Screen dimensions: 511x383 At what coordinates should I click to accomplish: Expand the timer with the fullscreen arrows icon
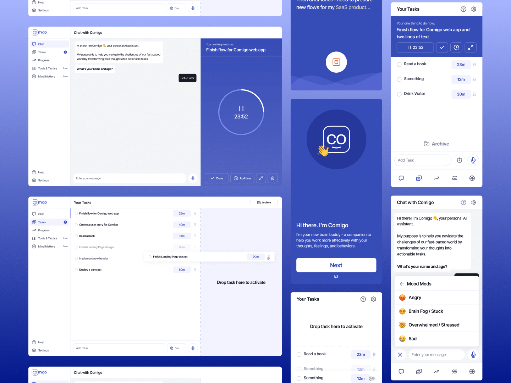coord(261,178)
